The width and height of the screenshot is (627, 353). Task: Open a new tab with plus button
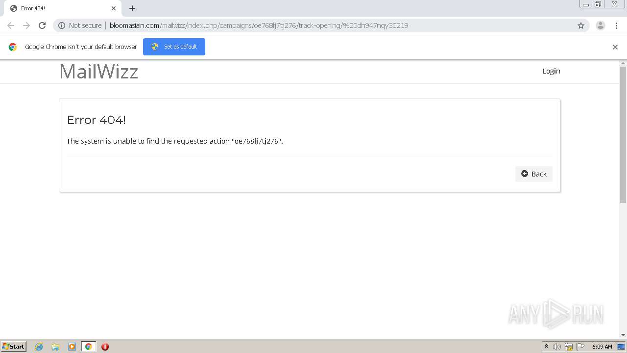coord(132,8)
